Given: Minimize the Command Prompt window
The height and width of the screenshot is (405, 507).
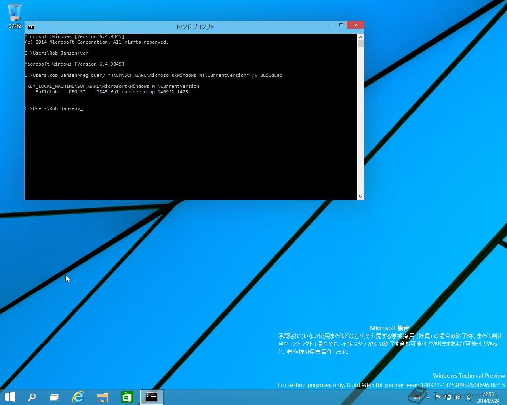Looking at the screenshot, I should (330, 26).
